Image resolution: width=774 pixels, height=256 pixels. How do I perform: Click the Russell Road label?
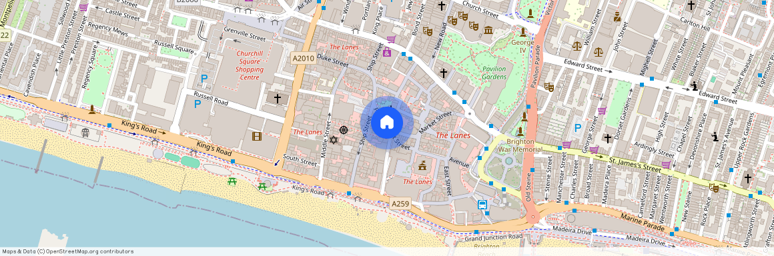coord(210,98)
